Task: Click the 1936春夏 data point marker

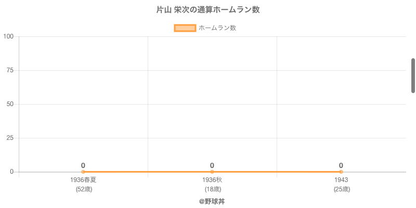Action: point(83,172)
